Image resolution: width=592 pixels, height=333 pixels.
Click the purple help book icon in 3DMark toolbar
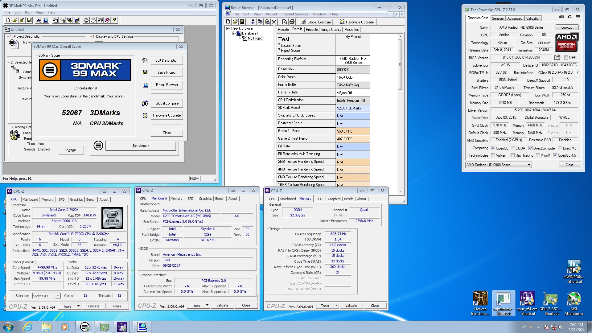click(107, 20)
